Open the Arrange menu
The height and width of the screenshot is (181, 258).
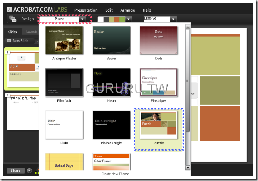coord(127,10)
